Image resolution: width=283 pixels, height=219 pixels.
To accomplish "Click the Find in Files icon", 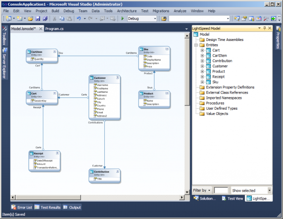I will (x=164, y=18).
